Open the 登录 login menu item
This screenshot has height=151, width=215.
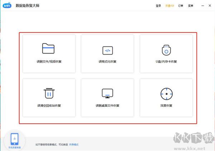point(158,6)
